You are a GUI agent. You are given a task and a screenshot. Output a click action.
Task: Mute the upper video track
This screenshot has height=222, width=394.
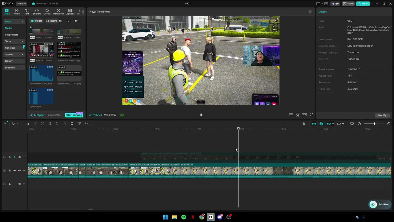19,157
